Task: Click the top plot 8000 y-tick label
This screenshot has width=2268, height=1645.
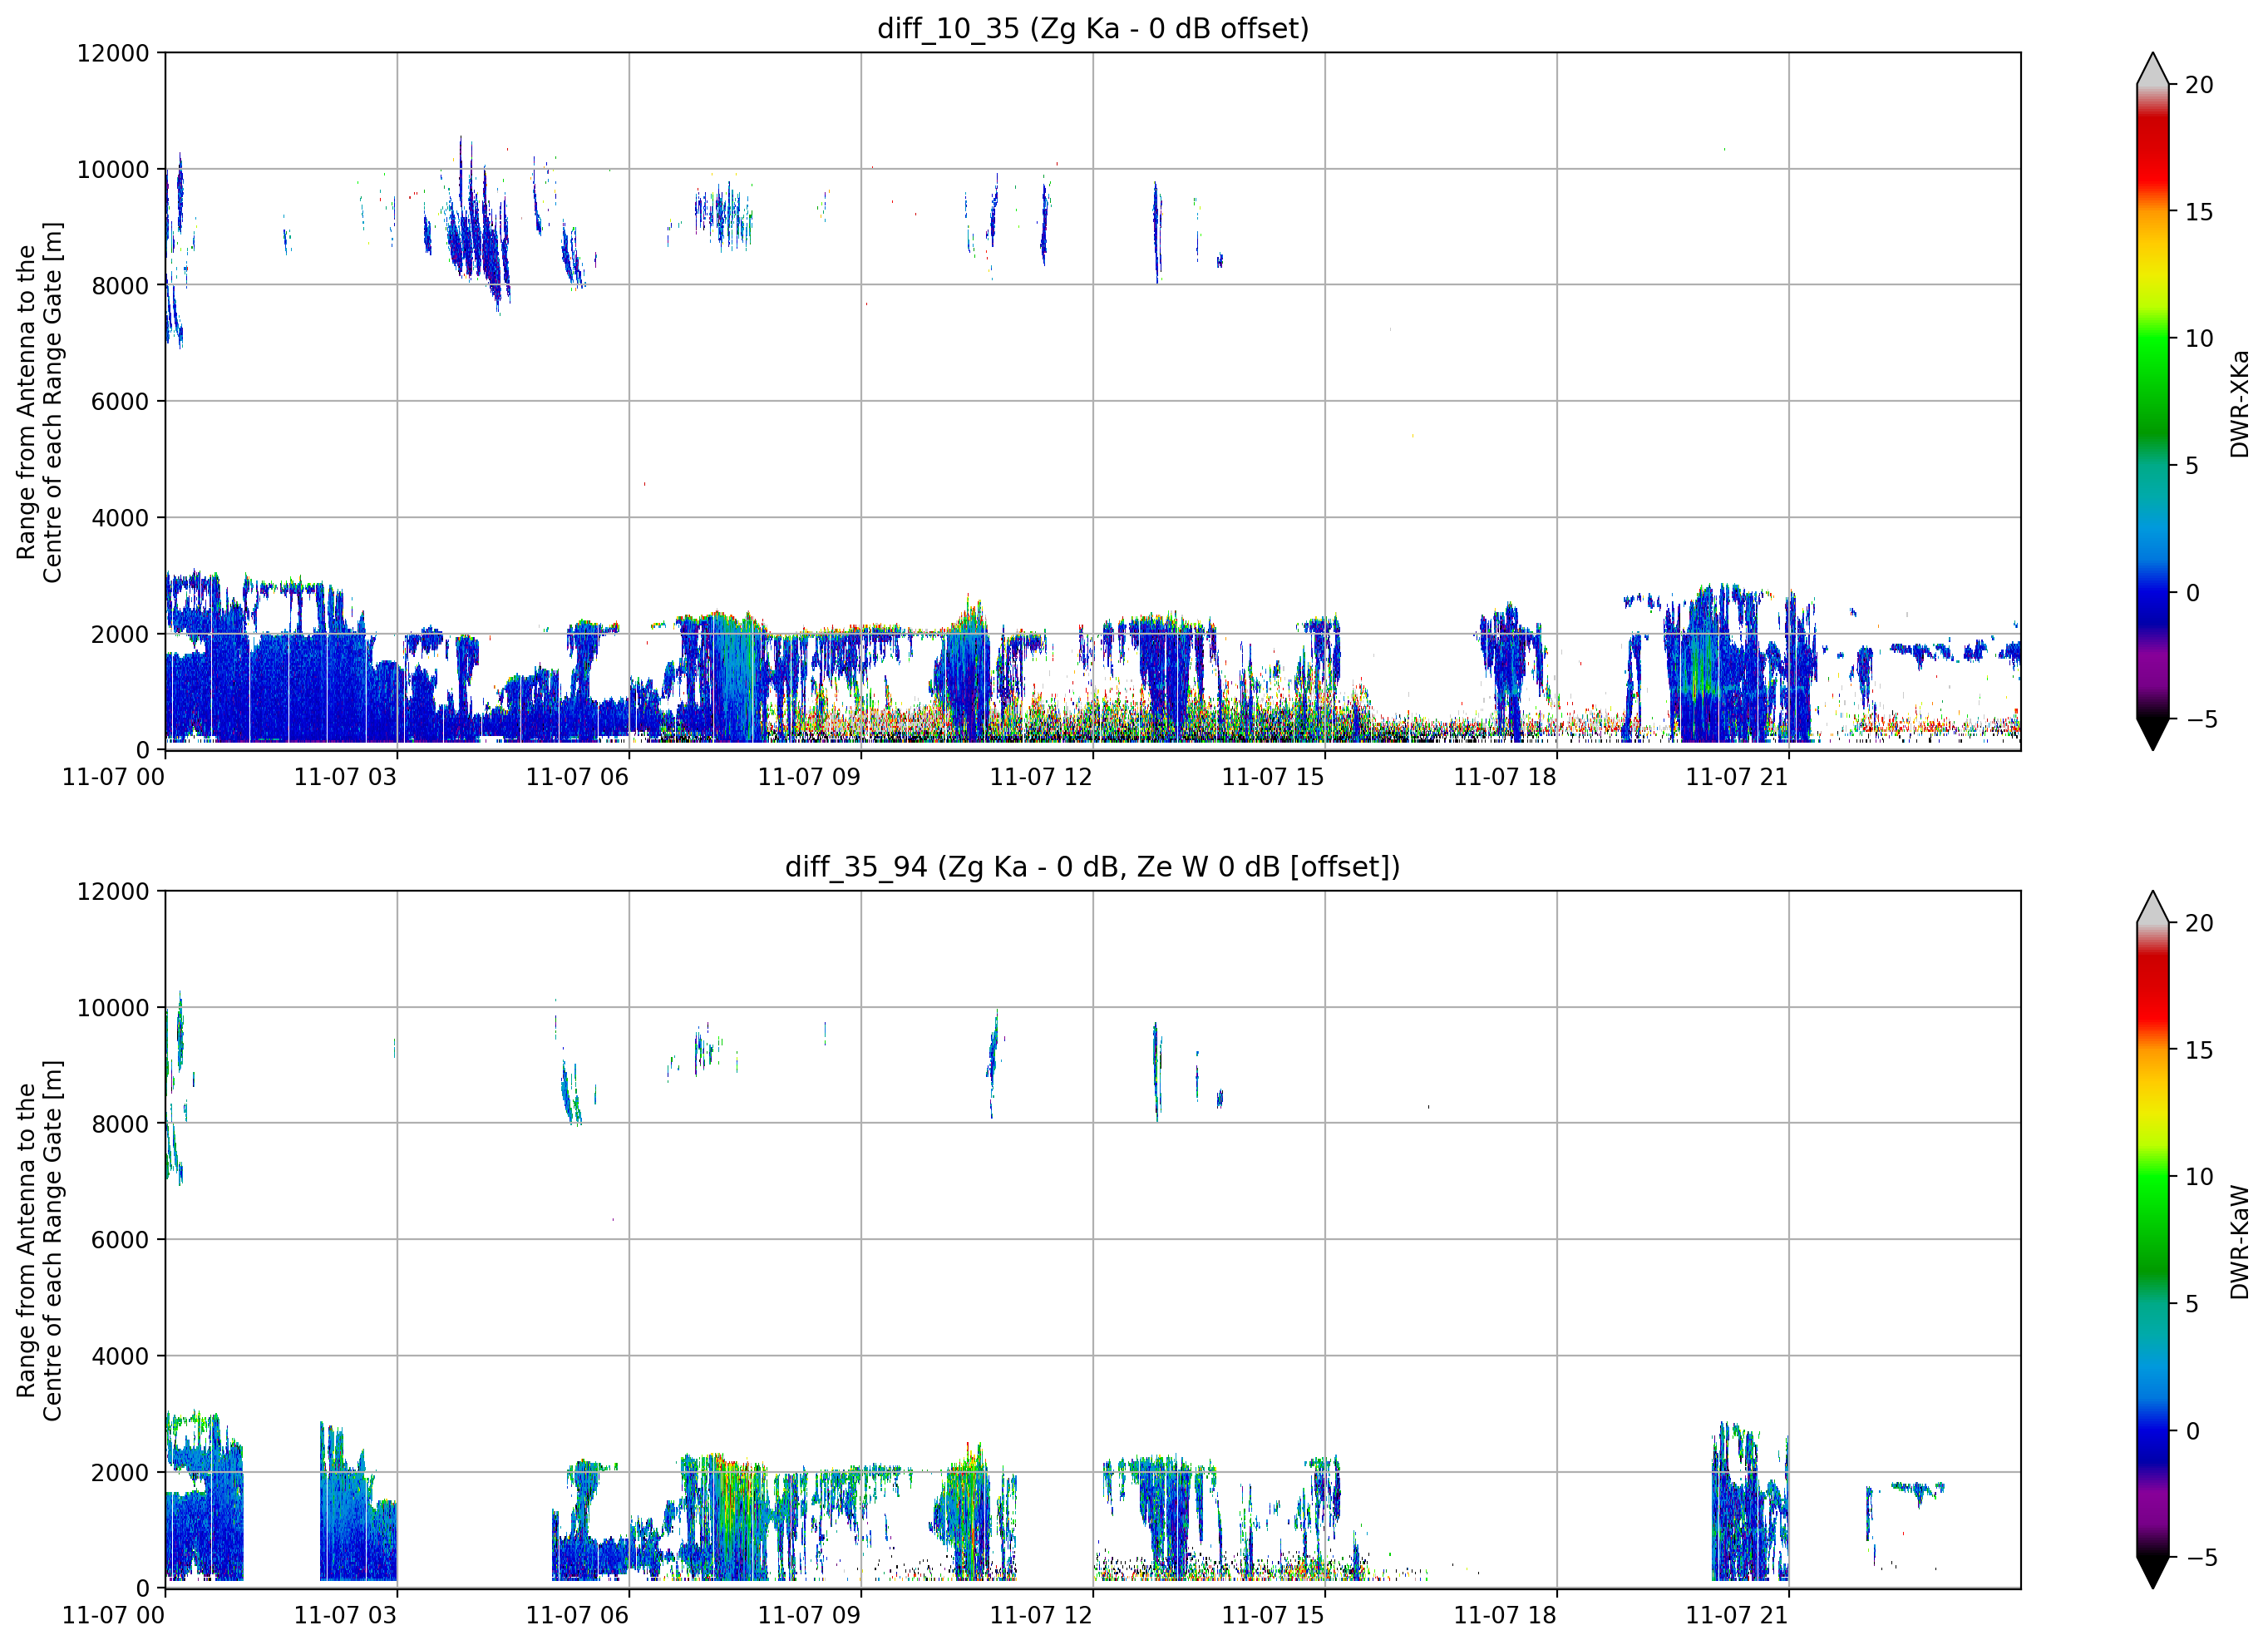Action: [x=120, y=286]
